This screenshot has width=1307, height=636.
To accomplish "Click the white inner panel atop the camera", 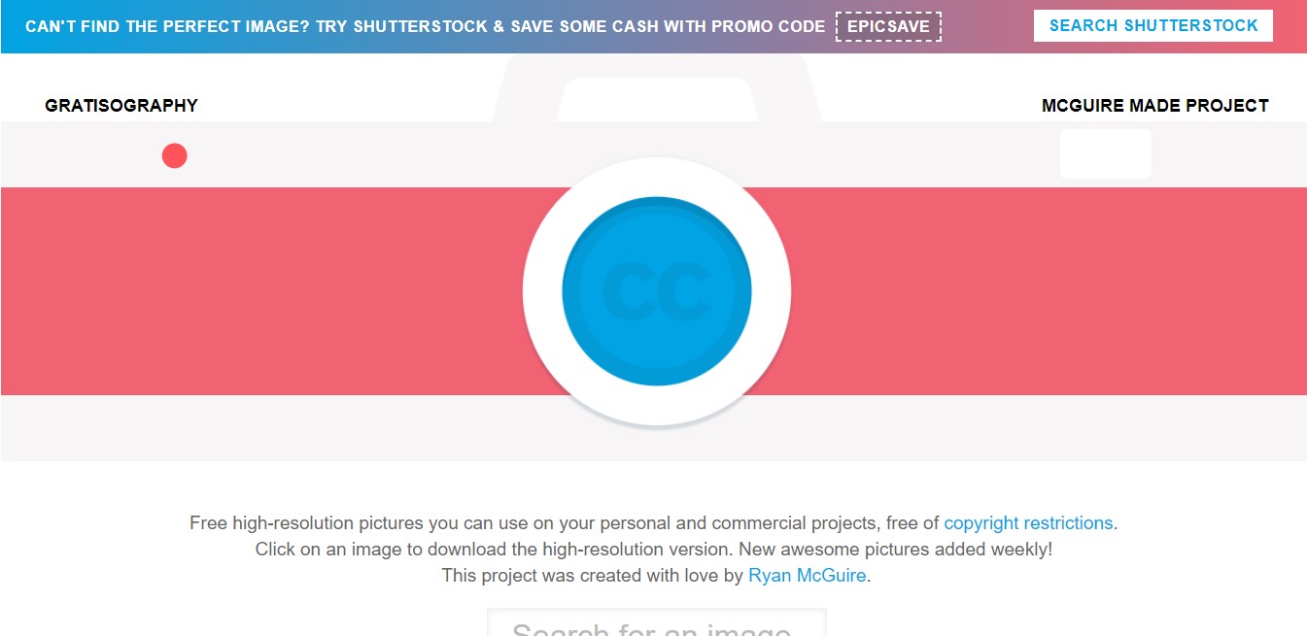I will coord(656,99).
